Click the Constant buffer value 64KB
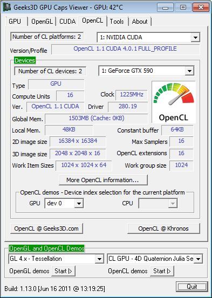Image resolution: width=212 pixels, height=298 pixels. point(177,130)
